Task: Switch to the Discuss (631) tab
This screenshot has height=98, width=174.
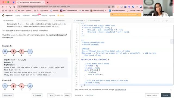Action: (x=42, y=21)
